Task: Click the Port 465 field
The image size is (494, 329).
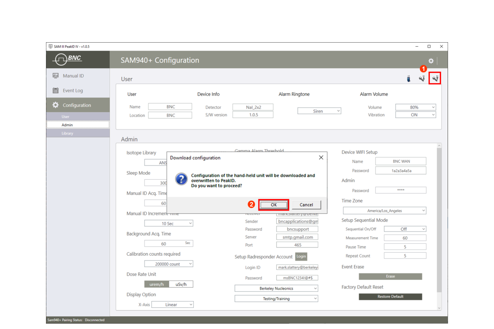Action: click(297, 245)
